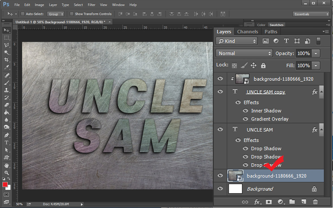Open the Essentials workspace dropdown
This screenshot has width=333, height=208.
[311, 14]
